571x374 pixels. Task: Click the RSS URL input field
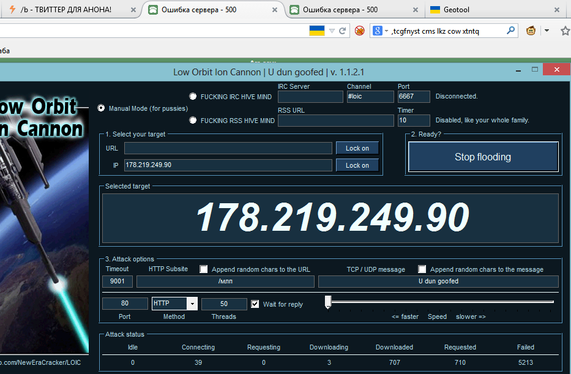pyautogui.click(x=336, y=121)
